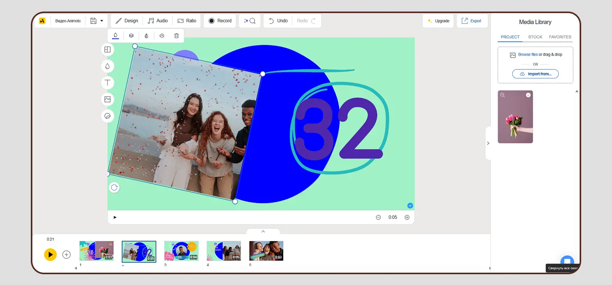Click Redo in the top toolbar
This screenshot has height=285, width=612.
click(x=306, y=21)
